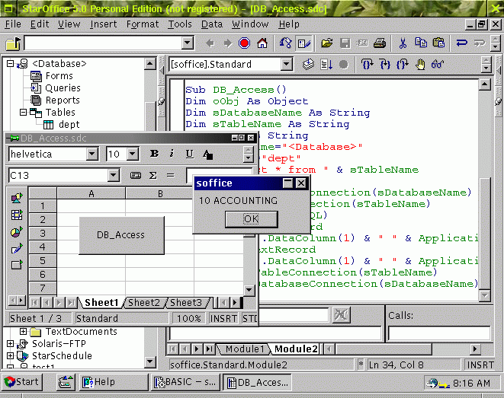Screen dimensions: 504x398
Task: Save document with the floppy disk icon
Action: point(345,43)
